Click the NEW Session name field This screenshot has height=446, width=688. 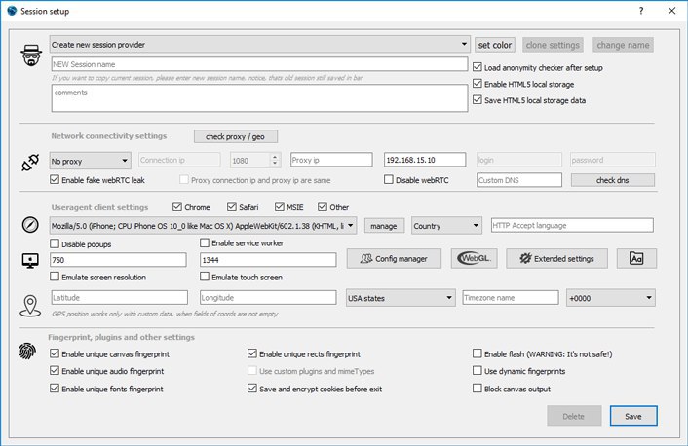tap(259, 64)
